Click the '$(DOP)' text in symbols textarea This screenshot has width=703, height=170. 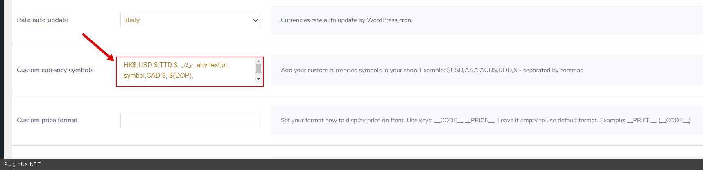(181, 76)
